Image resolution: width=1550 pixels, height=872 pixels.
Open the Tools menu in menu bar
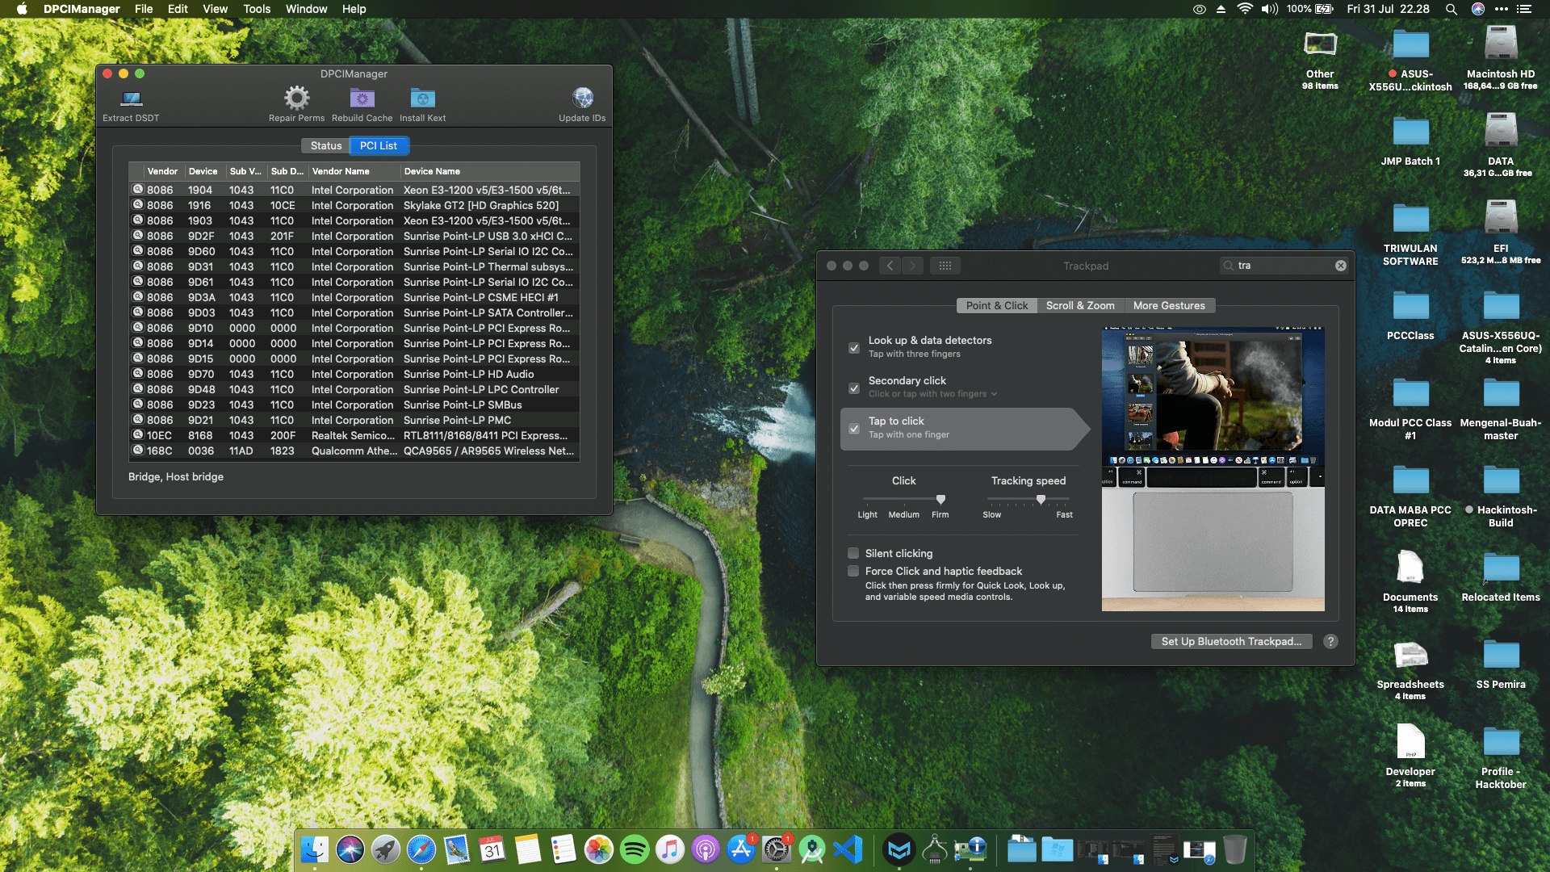[x=256, y=9]
